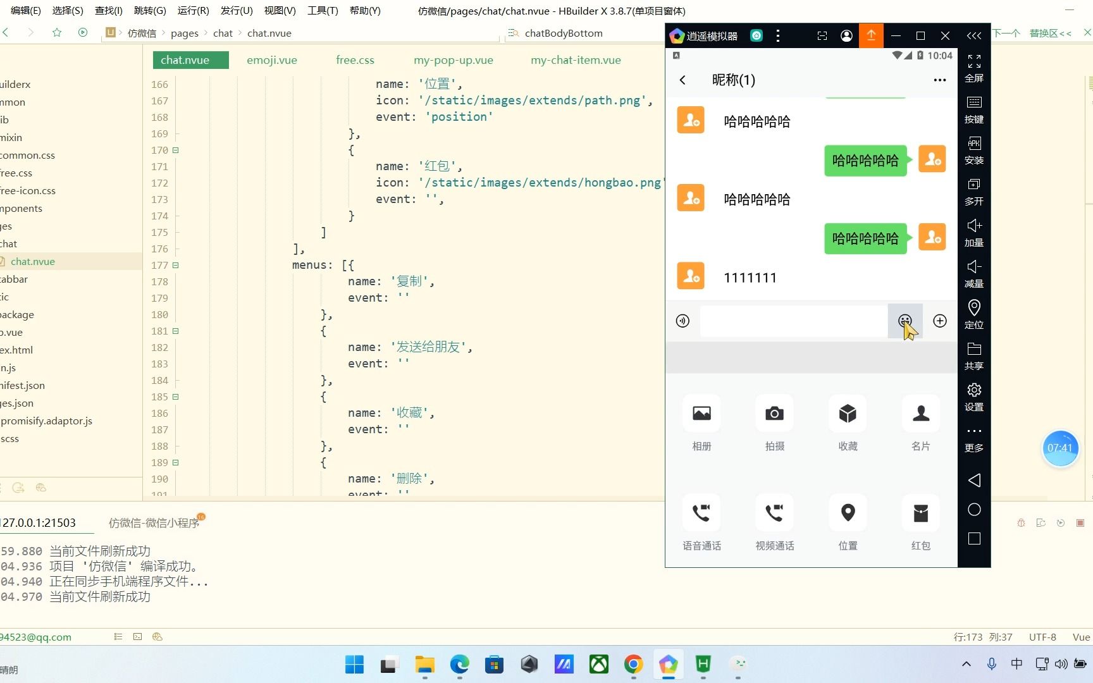
Task: Tap the 拍摄 camera icon
Action: 774,414
